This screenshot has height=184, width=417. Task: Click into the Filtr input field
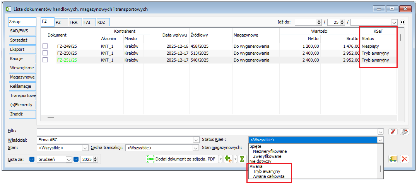(x=207, y=132)
